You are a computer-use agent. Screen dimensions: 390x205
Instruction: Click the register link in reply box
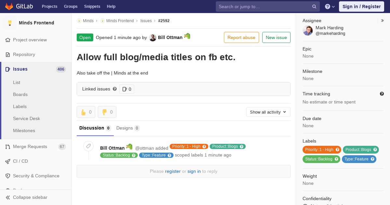(173, 171)
